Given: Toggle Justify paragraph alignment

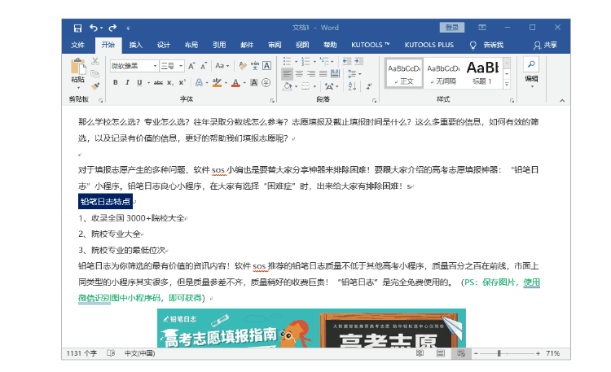Looking at the screenshot, I should point(323,73).
